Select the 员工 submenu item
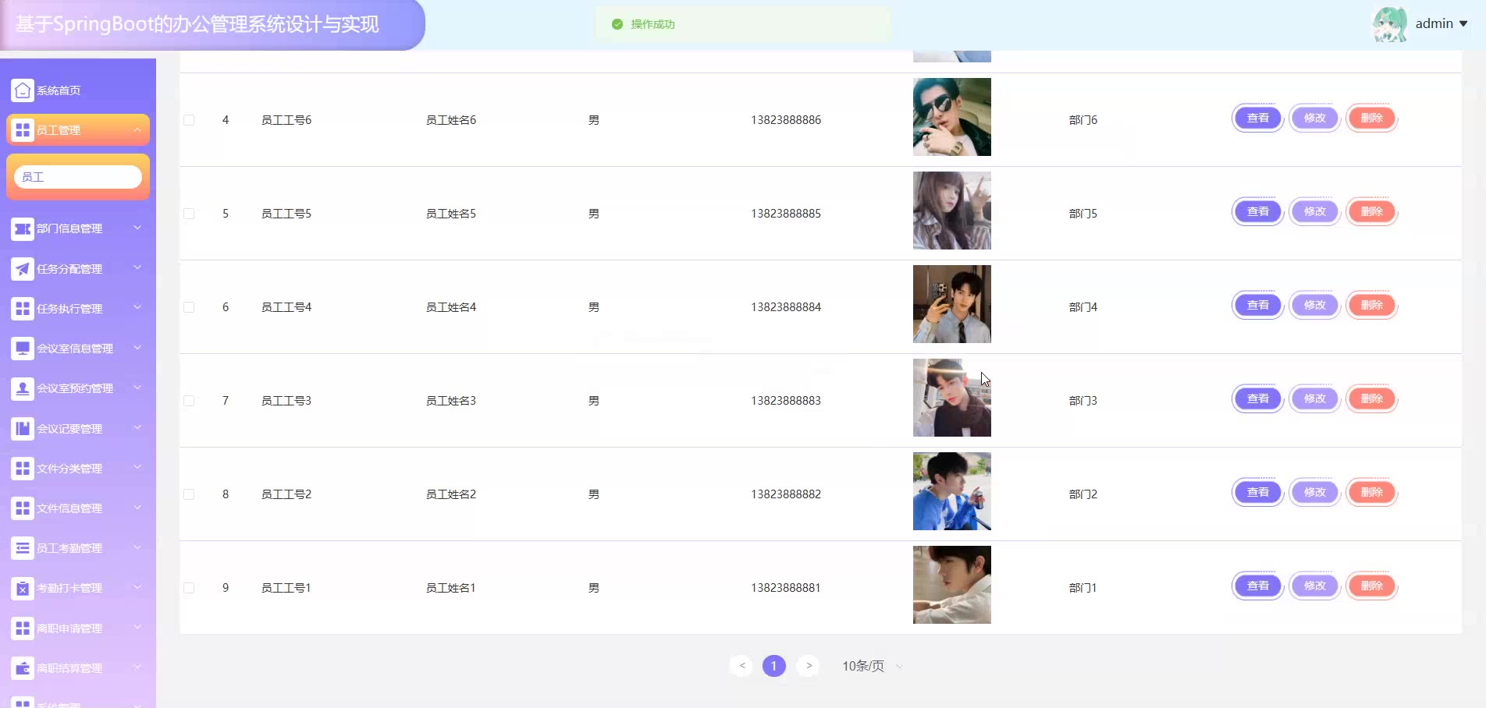This screenshot has width=1486, height=708. (x=78, y=177)
